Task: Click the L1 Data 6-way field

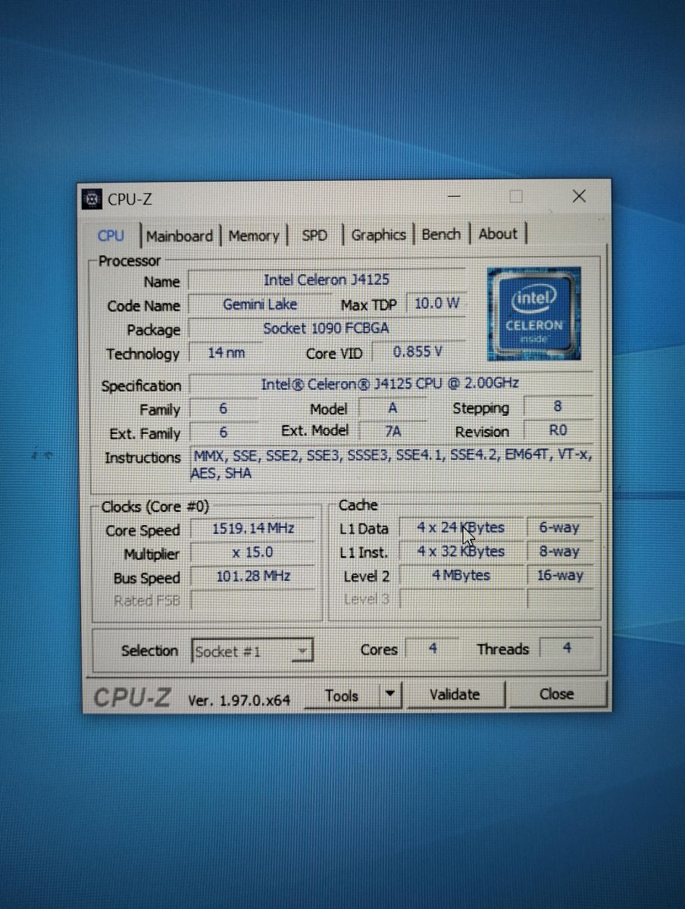Action: pos(559,528)
